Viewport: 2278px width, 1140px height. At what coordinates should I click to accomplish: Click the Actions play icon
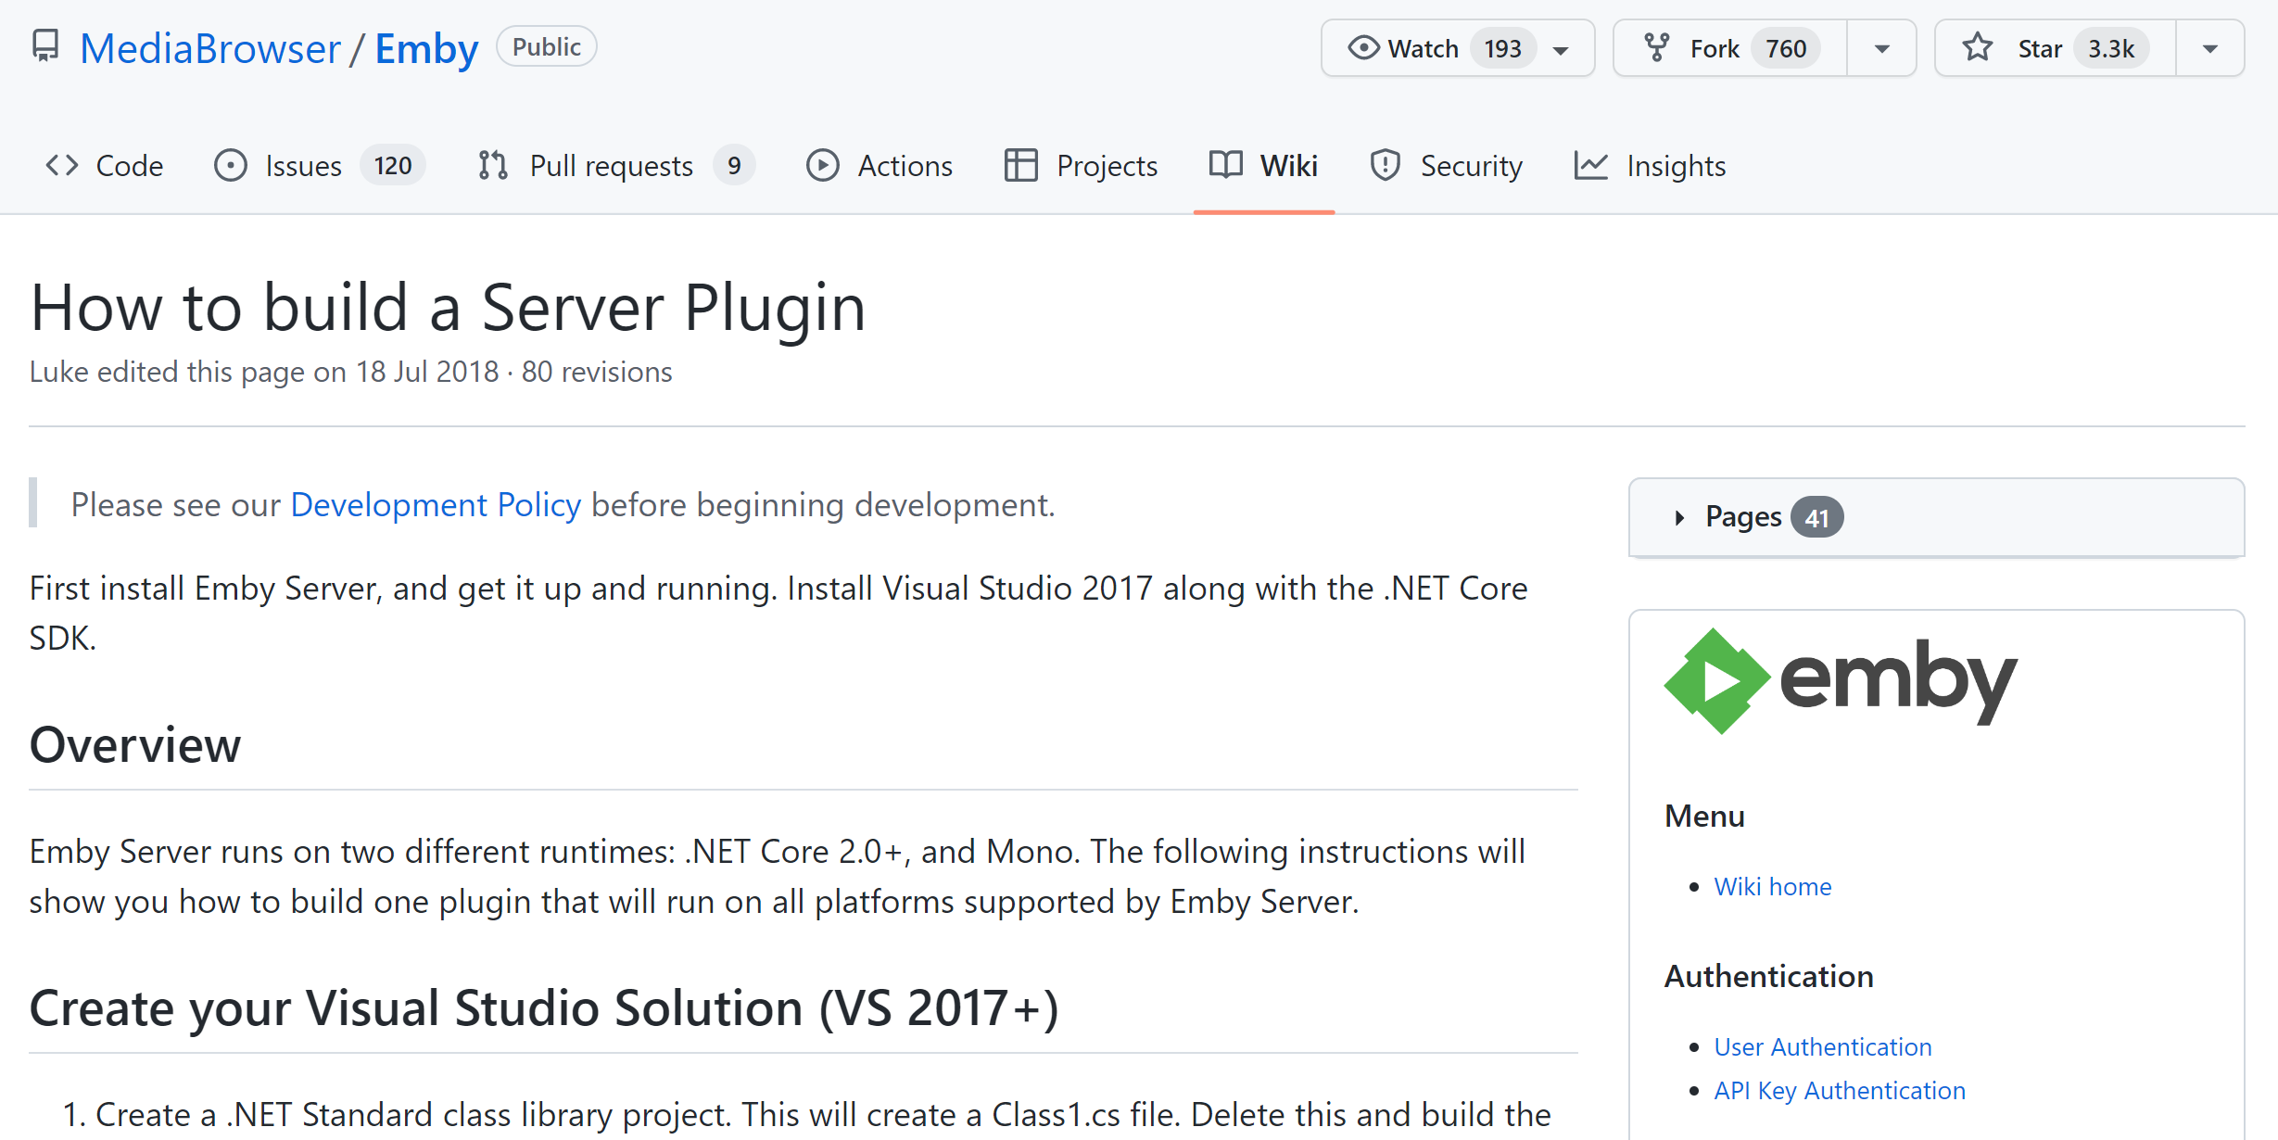pyautogui.click(x=822, y=166)
